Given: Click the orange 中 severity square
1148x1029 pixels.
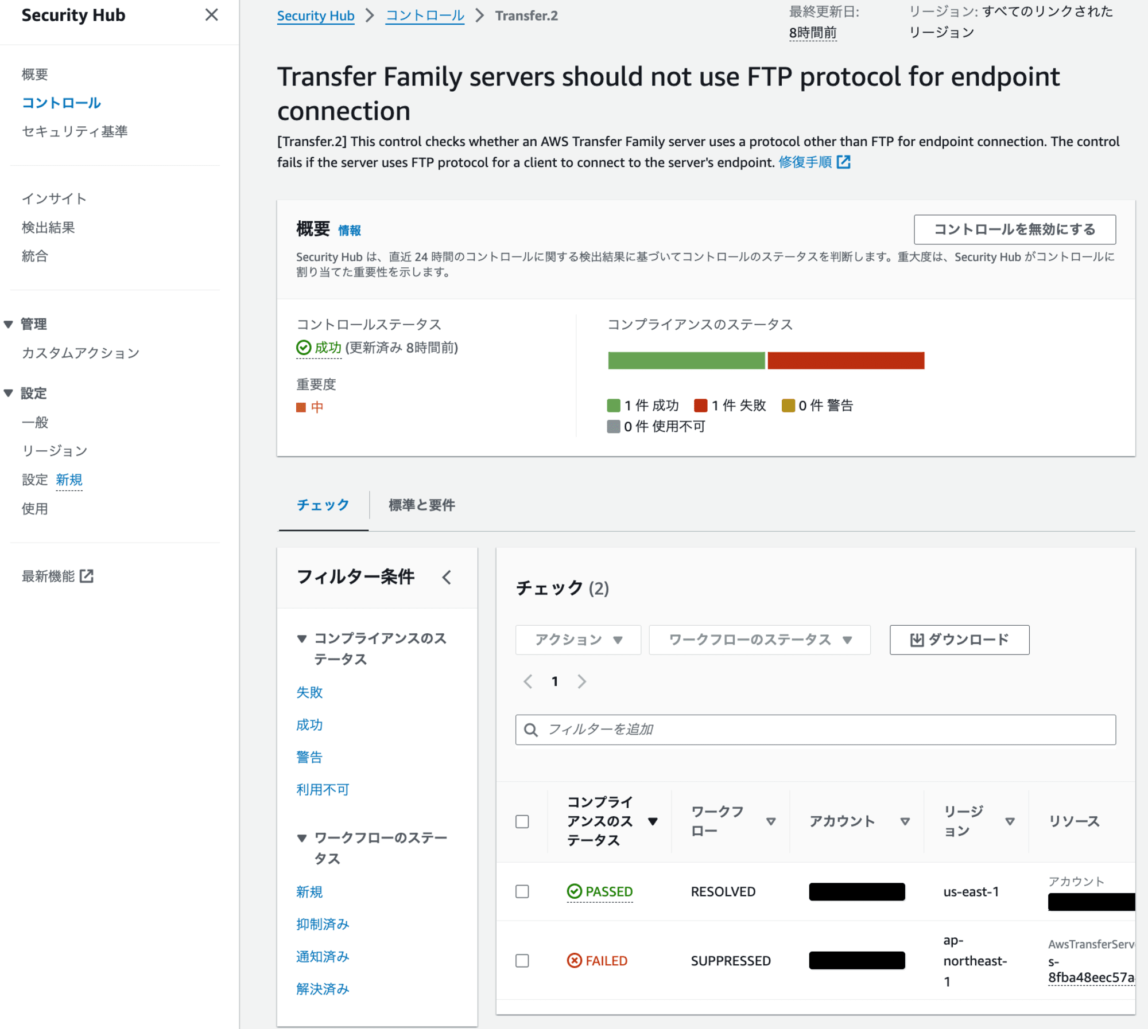Looking at the screenshot, I should coord(301,407).
